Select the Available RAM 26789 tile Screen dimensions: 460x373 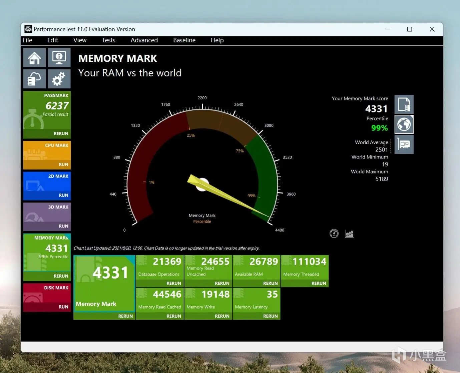pos(257,268)
